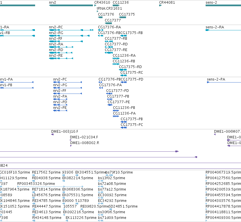Select protein nrv2-PA
Image resolution: width=241 pixels, height=222 pixels.
(x=60, y=97)
